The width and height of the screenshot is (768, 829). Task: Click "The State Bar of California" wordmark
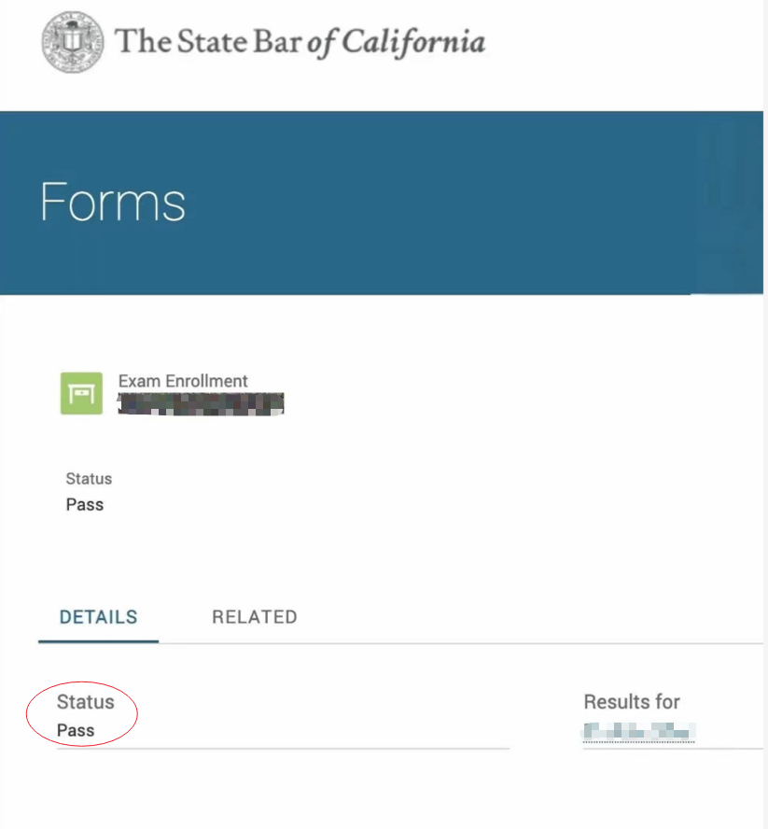pyautogui.click(x=299, y=42)
